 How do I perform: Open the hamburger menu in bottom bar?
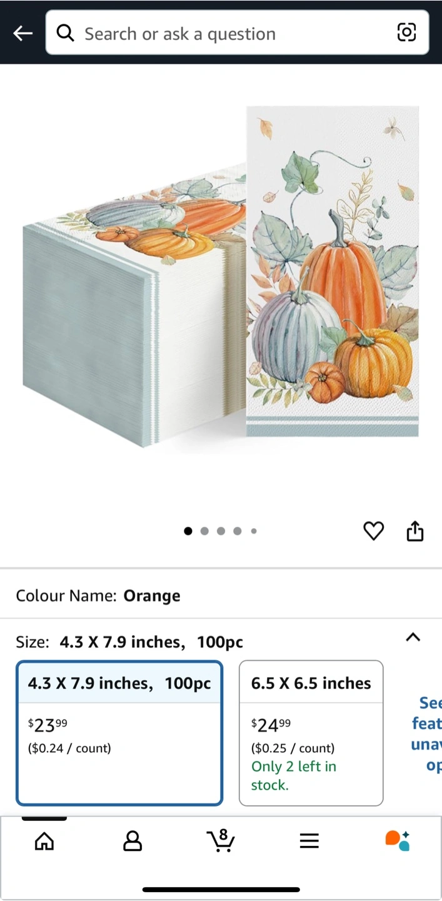point(309,841)
